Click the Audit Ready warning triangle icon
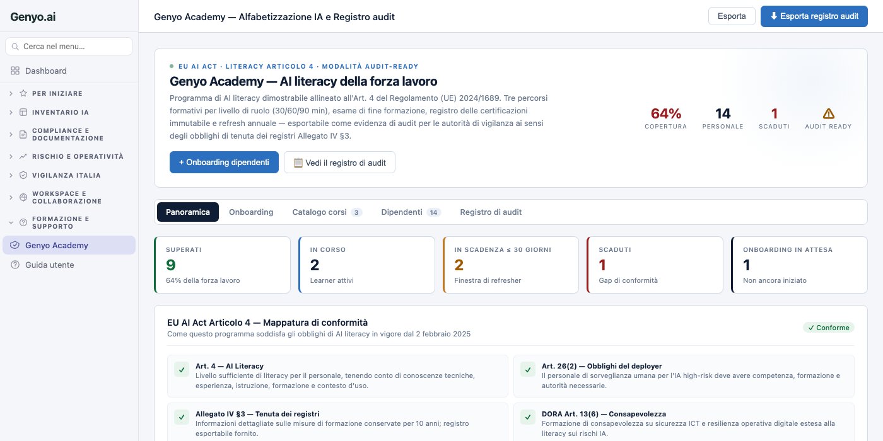Viewport: 883px width, 441px height. click(829, 113)
